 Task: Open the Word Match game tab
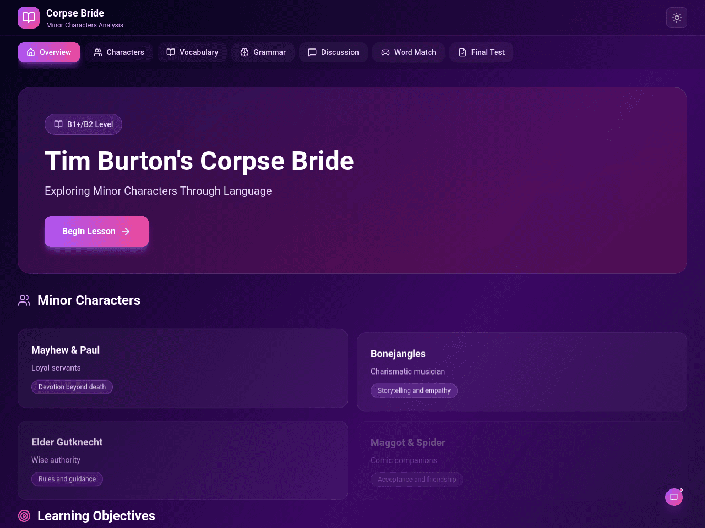pos(409,52)
